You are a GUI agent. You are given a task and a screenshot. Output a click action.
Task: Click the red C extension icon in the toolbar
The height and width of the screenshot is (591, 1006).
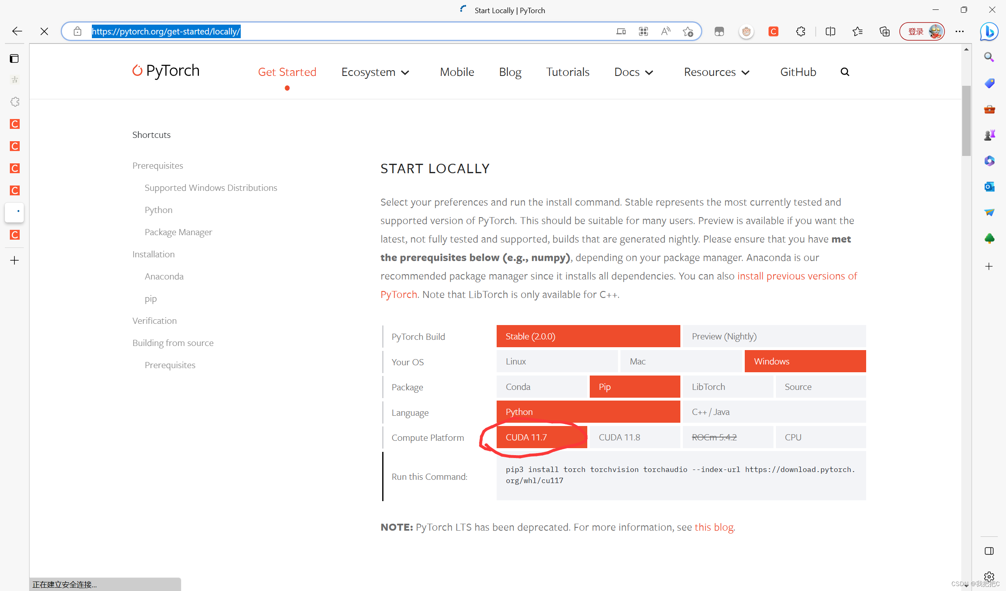pos(773,31)
